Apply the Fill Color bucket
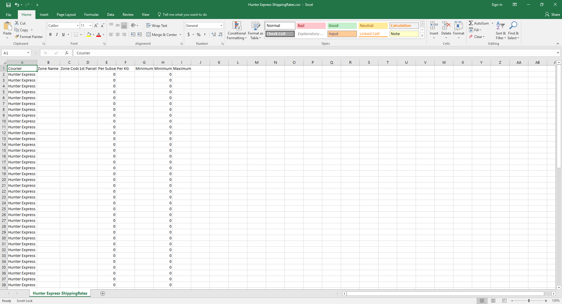Screen dimensions: 562x304 [89, 34]
